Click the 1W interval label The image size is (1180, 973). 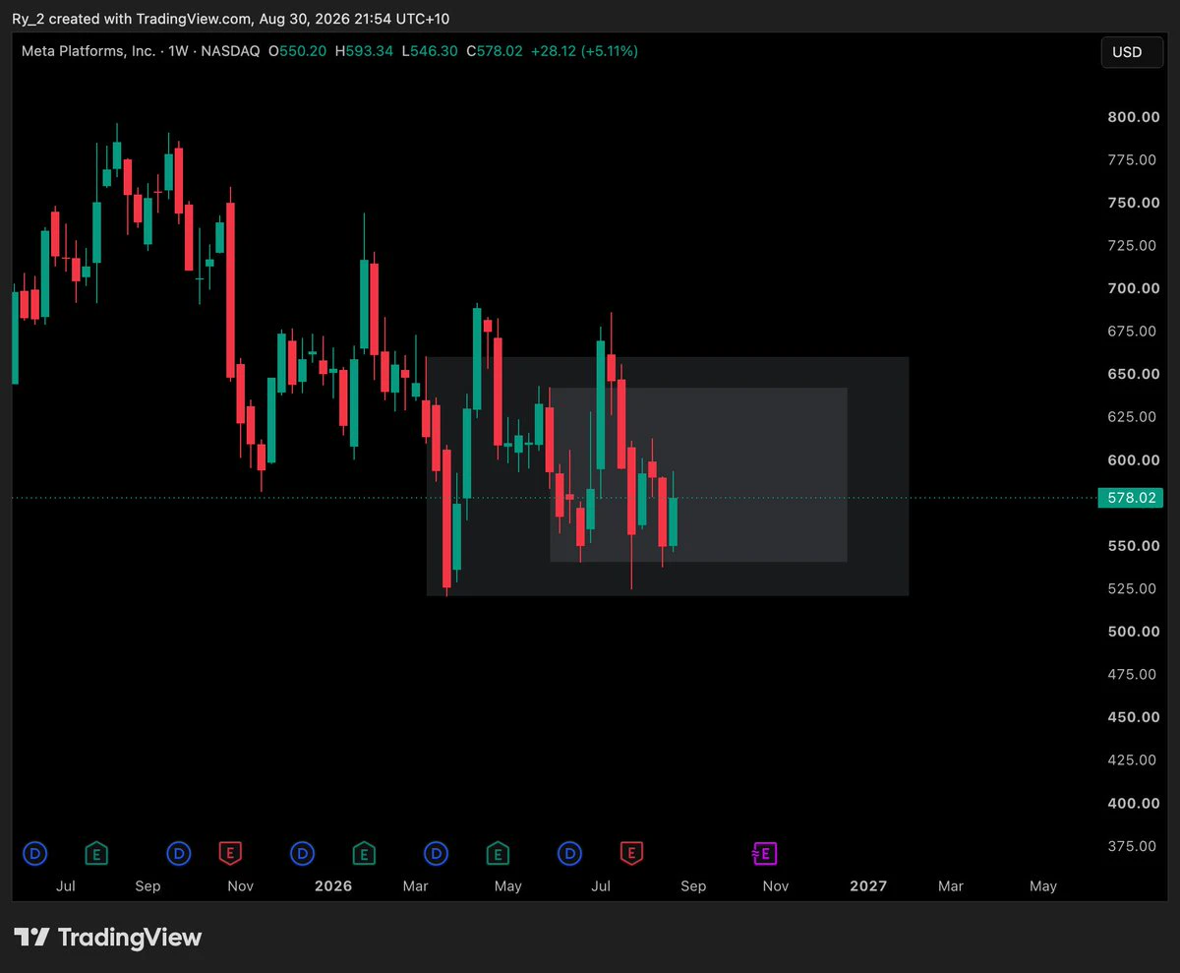178,51
